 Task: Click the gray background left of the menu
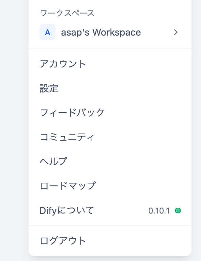pyautogui.click(x=14, y=130)
